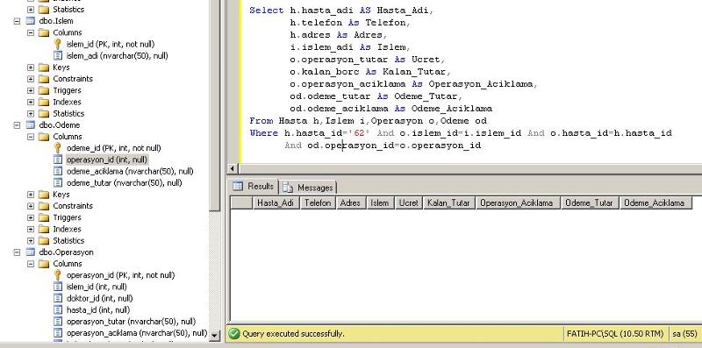Click the Ucret column header

coord(408,202)
